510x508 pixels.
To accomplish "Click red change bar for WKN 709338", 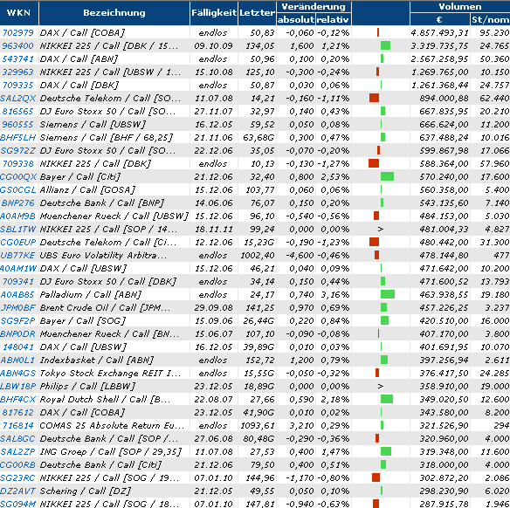I will (374, 163).
